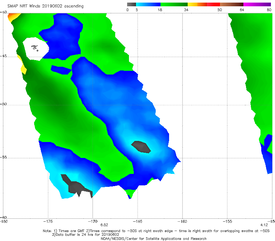Image resolution: width=275 pixels, height=241 pixels.
Task: Click the orange high-wind corner at top left
Action: tap(13, 17)
